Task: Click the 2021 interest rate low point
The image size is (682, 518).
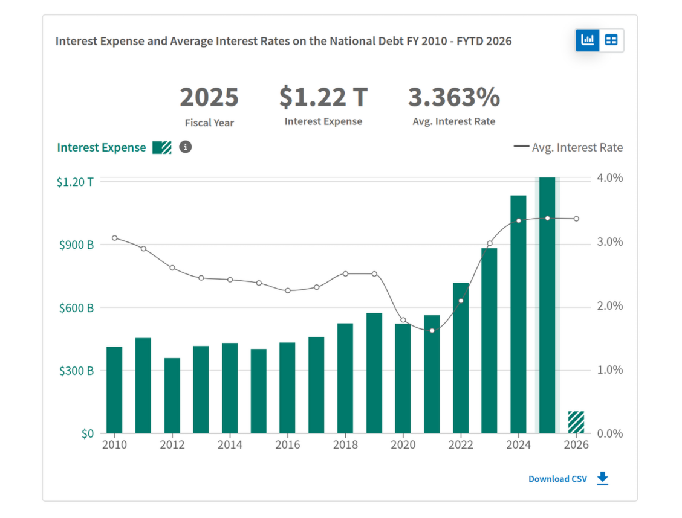Action: (x=432, y=331)
